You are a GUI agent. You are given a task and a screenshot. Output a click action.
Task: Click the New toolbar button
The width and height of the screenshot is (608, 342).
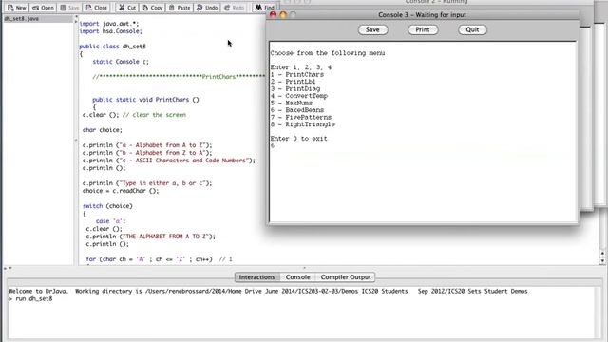(x=17, y=8)
